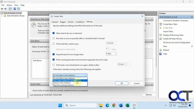The width and height of the screenshot is (194, 109).
Task: Switch to the Conditions tab
Action: pos(80,22)
